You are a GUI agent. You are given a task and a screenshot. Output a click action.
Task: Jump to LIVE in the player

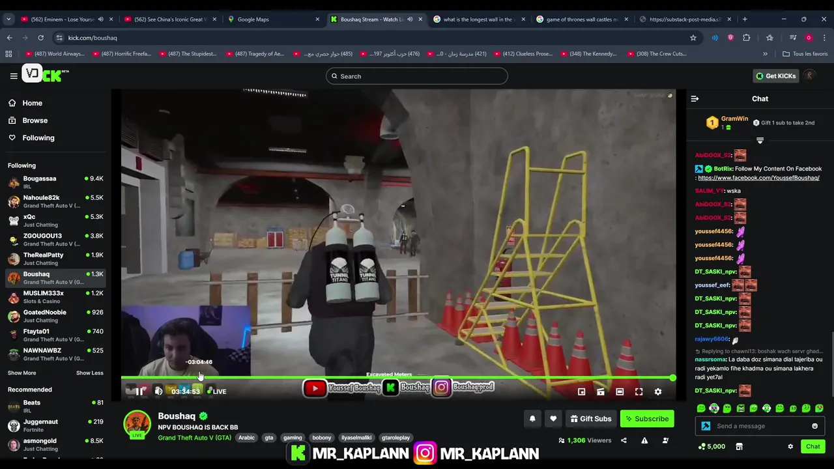pyautogui.click(x=216, y=391)
